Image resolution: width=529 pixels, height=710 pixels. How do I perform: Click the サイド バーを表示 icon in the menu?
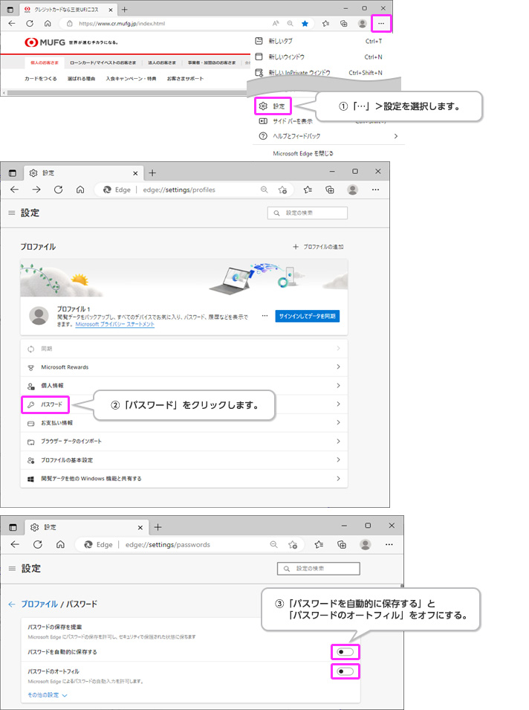point(262,121)
